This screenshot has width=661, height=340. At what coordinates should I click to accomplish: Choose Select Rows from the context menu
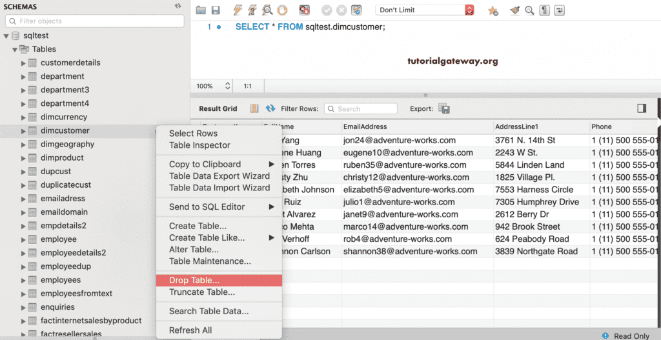point(219,133)
